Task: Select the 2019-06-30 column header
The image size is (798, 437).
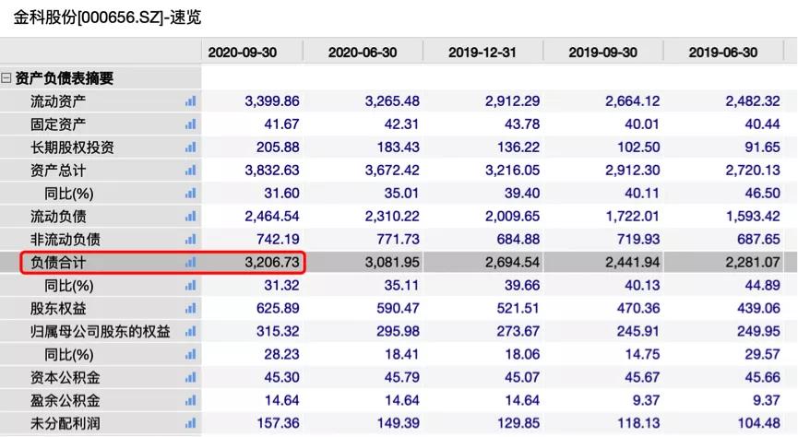Action: pyautogui.click(x=722, y=53)
